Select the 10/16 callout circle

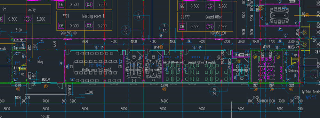(x=214, y=91)
